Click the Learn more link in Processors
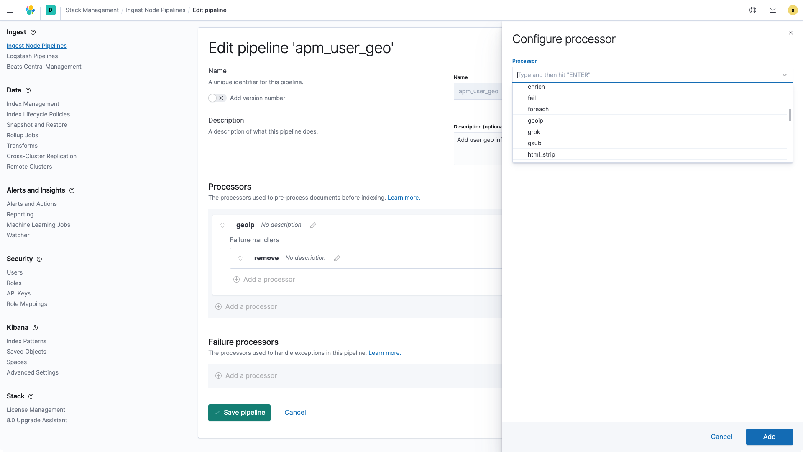The width and height of the screenshot is (803, 452). point(404,197)
